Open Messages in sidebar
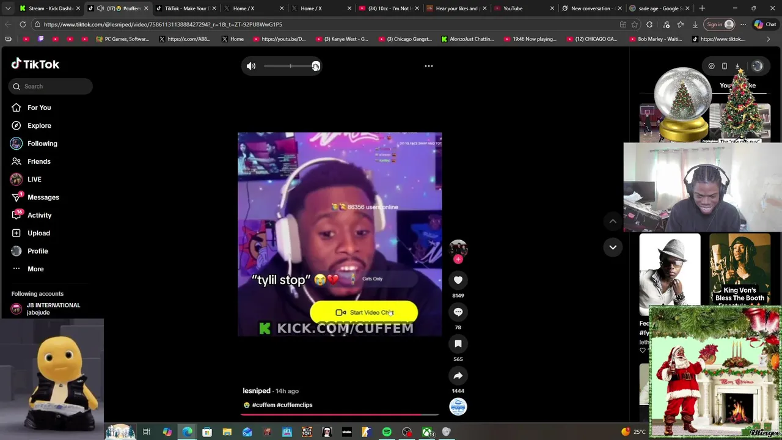This screenshot has height=440, width=782. tap(43, 197)
